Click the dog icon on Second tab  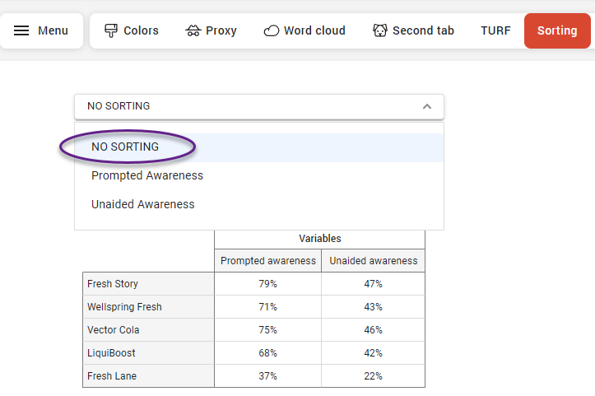coord(380,30)
